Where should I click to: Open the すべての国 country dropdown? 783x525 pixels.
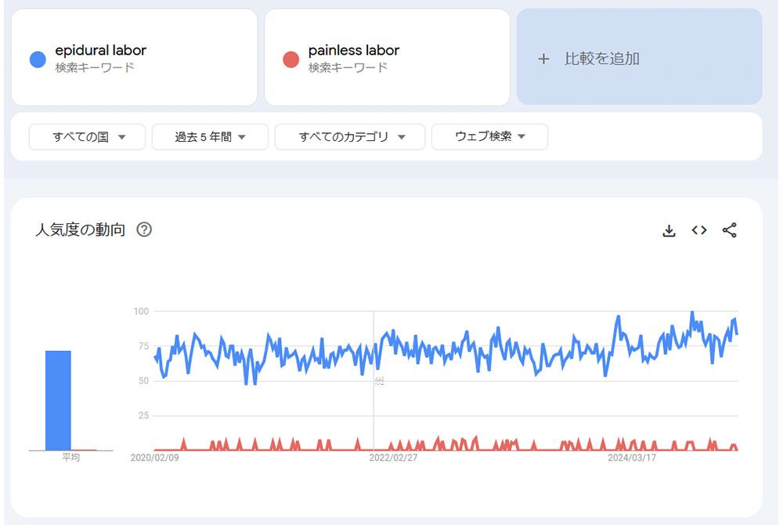pyautogui.click(x=88, y=137)
